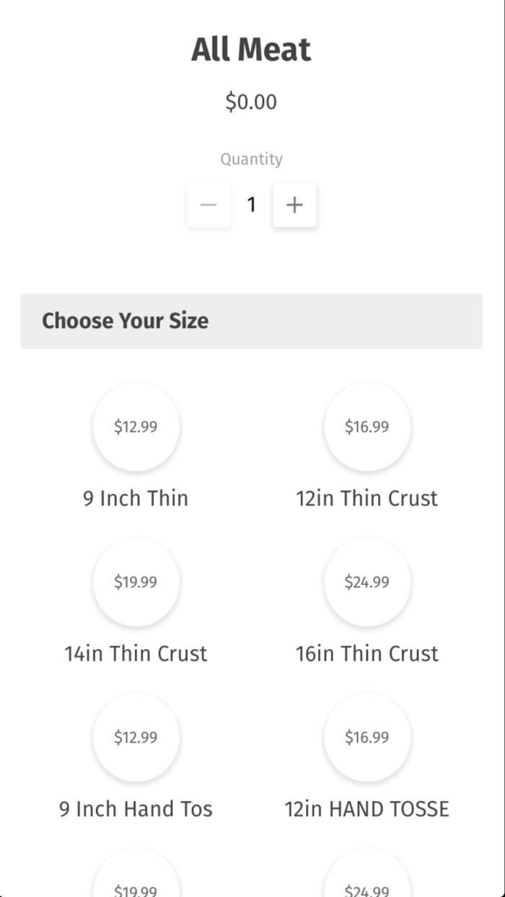
Task: Pick the $16.99 12in HAND TOSSE circle
Action: 366,737
